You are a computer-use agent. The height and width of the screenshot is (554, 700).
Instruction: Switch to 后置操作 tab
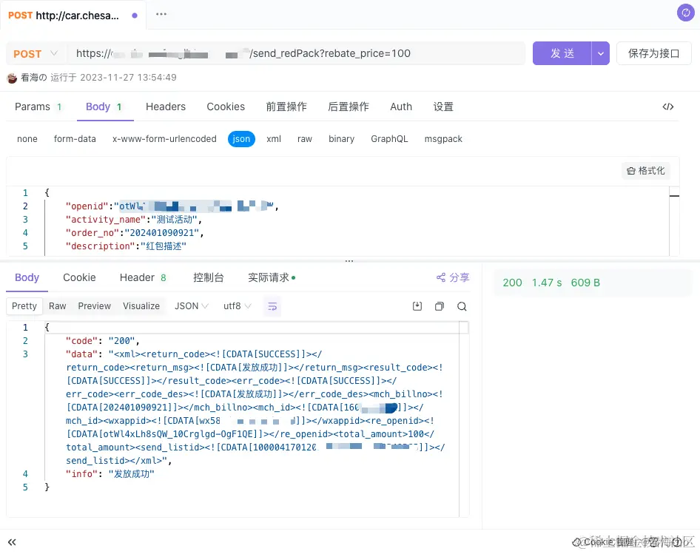tap(349, 107)
